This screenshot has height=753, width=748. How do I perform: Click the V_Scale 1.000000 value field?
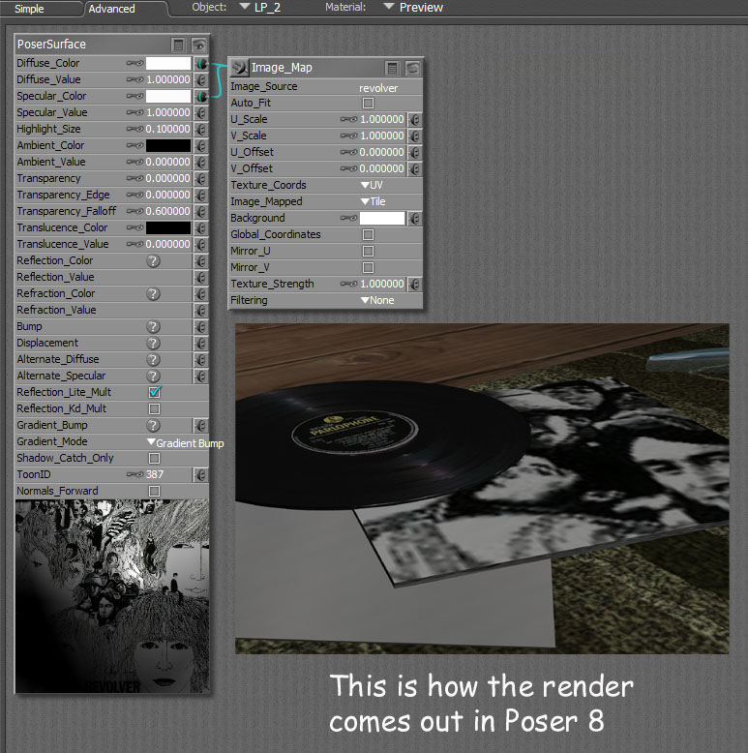pyautogui.click(x=382, y=136)
